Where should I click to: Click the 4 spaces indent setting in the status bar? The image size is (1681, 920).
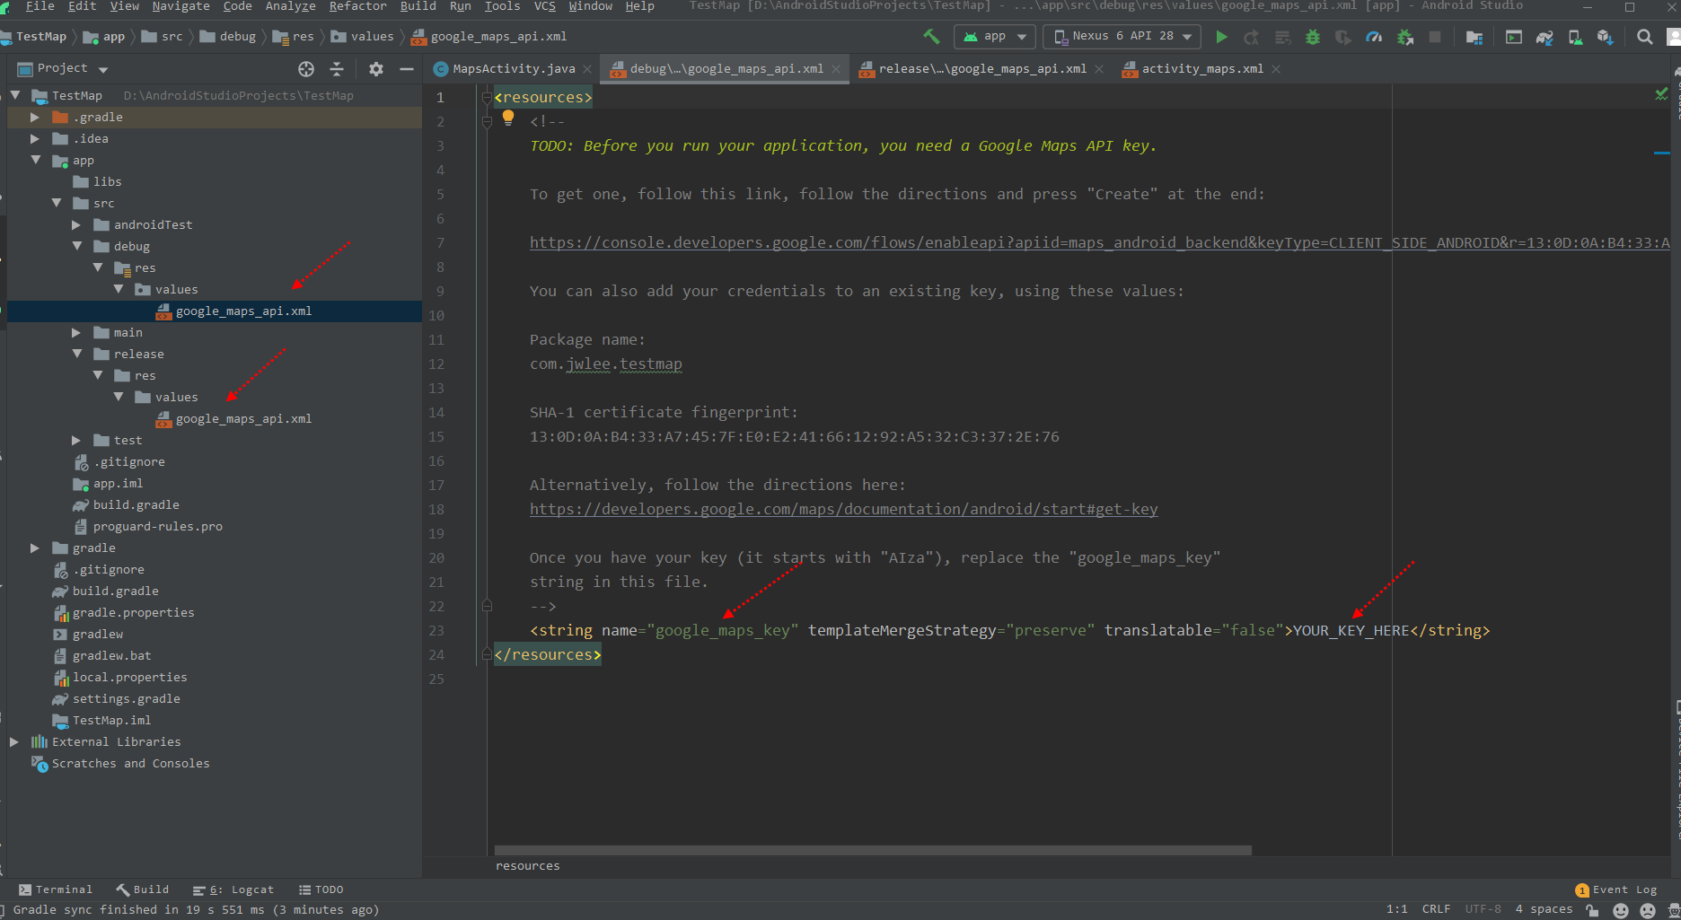pyautogui.click(x=1544, y=909)
